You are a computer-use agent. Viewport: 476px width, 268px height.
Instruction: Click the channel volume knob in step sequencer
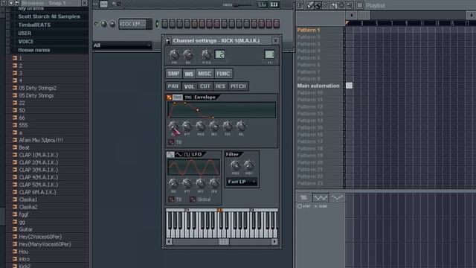coord(112,24)
